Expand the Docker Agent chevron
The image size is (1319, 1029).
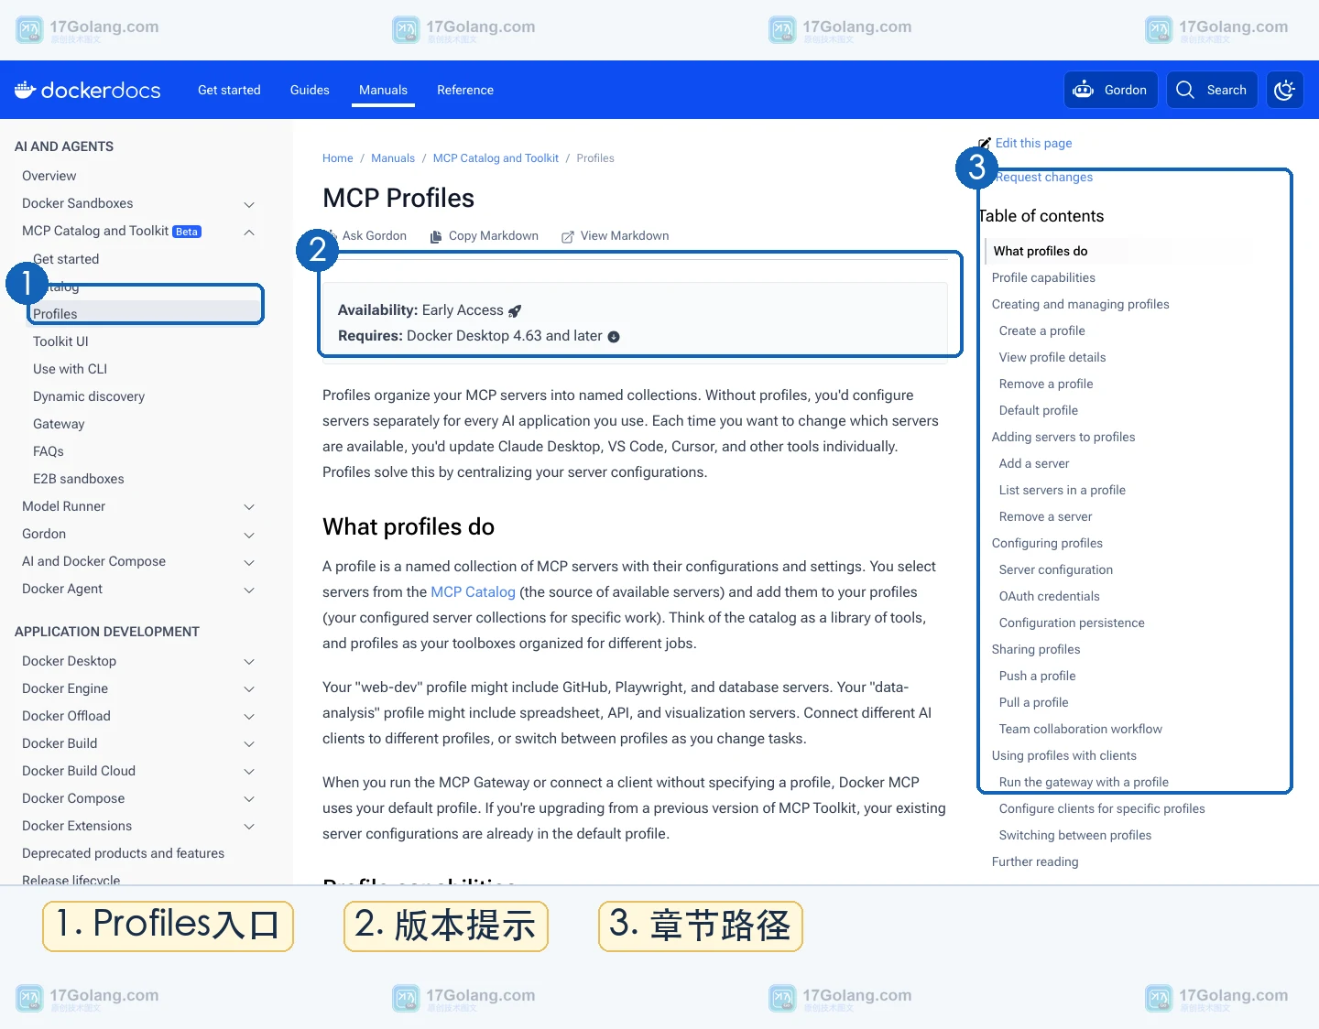point(249,590)
